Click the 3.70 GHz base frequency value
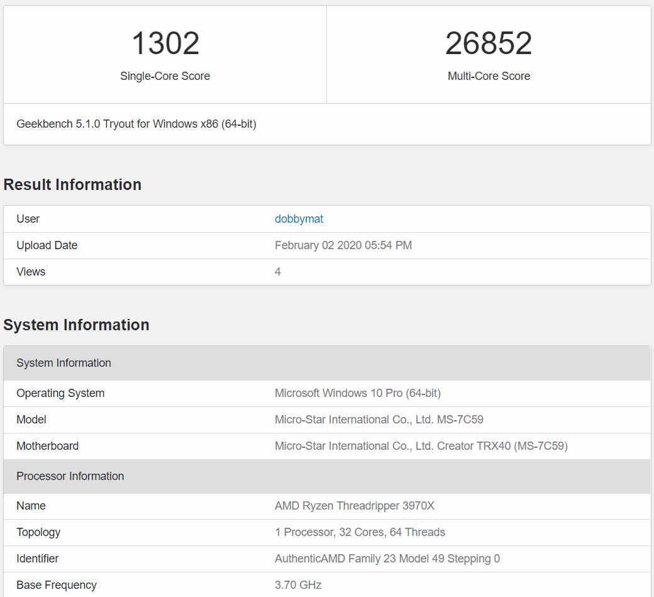The image size is (654, 597). pyautogui.click(x=298, y=585)
